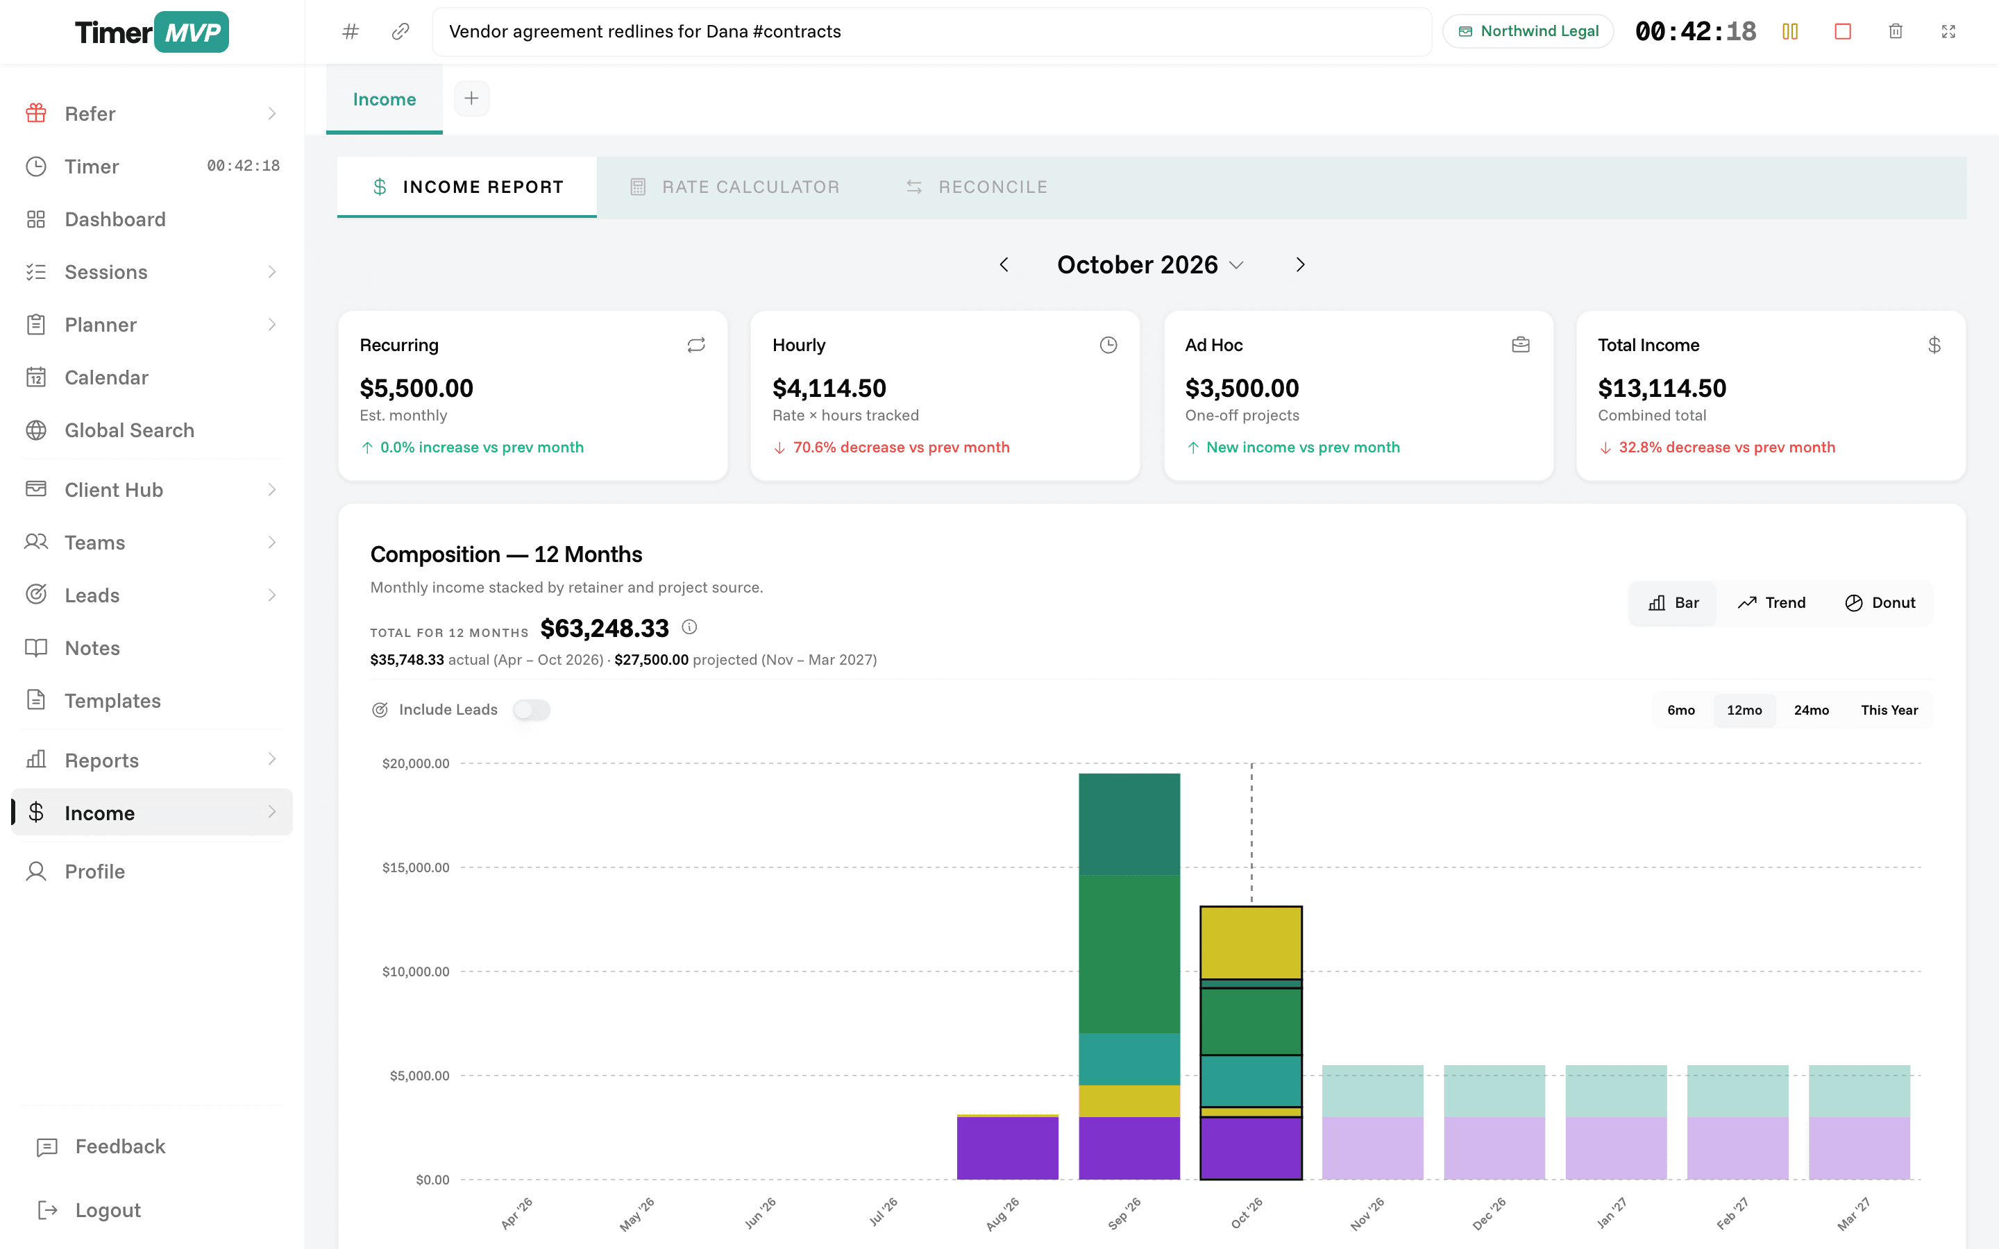Open the Profile page
The image size is (1999, 1249).
(x=152, y=872)
